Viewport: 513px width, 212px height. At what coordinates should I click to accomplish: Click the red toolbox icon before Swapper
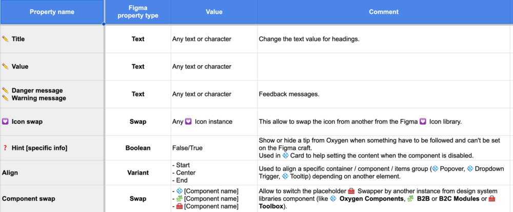click(x=351, y=191)
